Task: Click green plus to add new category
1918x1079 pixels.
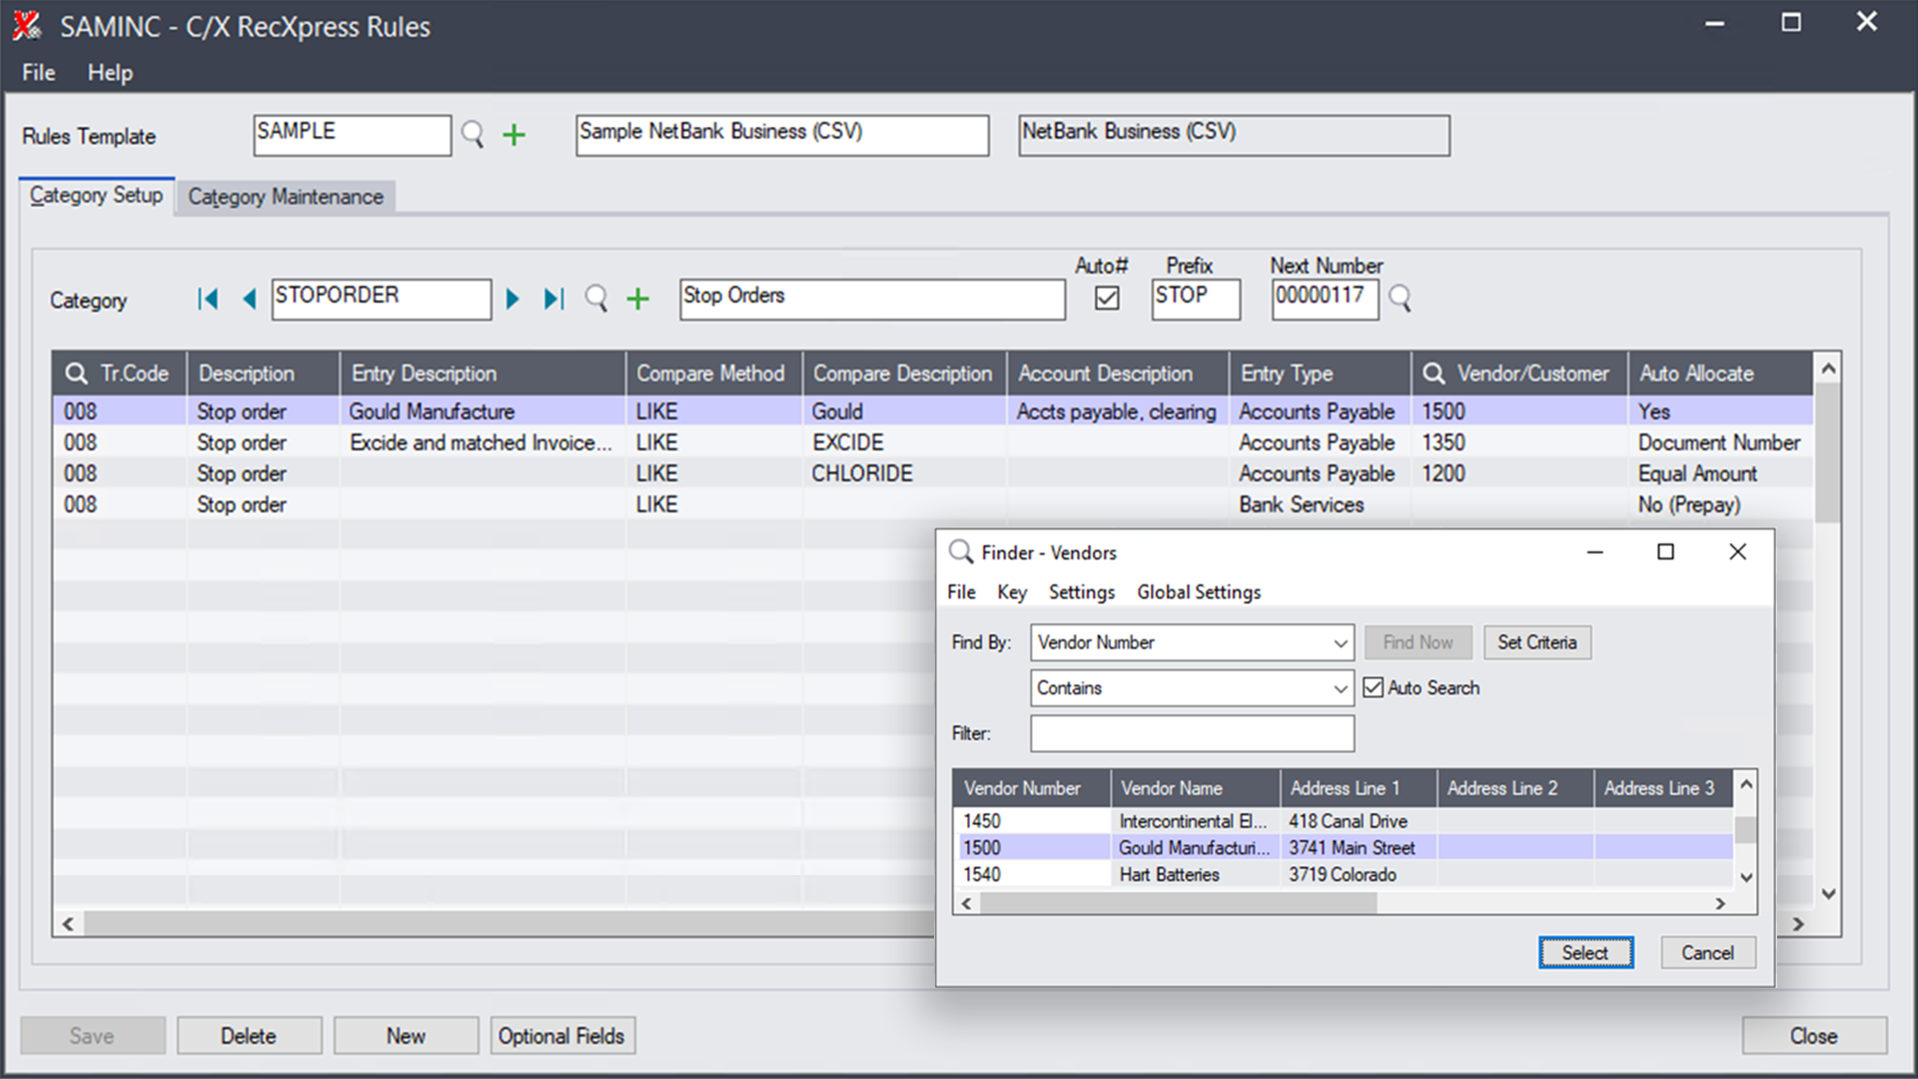Action: [637, 299]
